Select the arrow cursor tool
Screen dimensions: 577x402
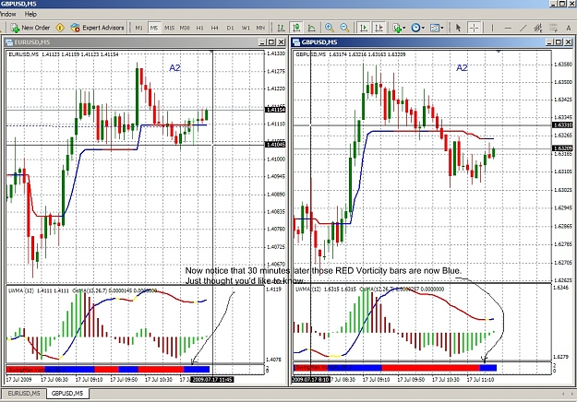pos(458,28)
